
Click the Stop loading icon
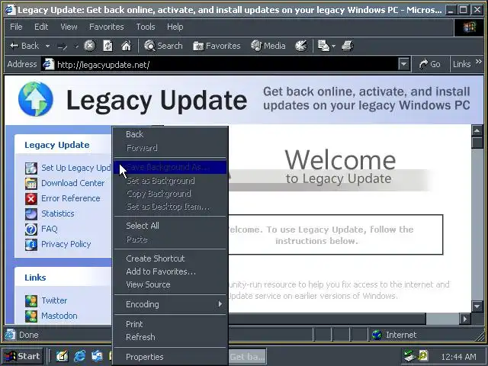(x=90, y=46)
